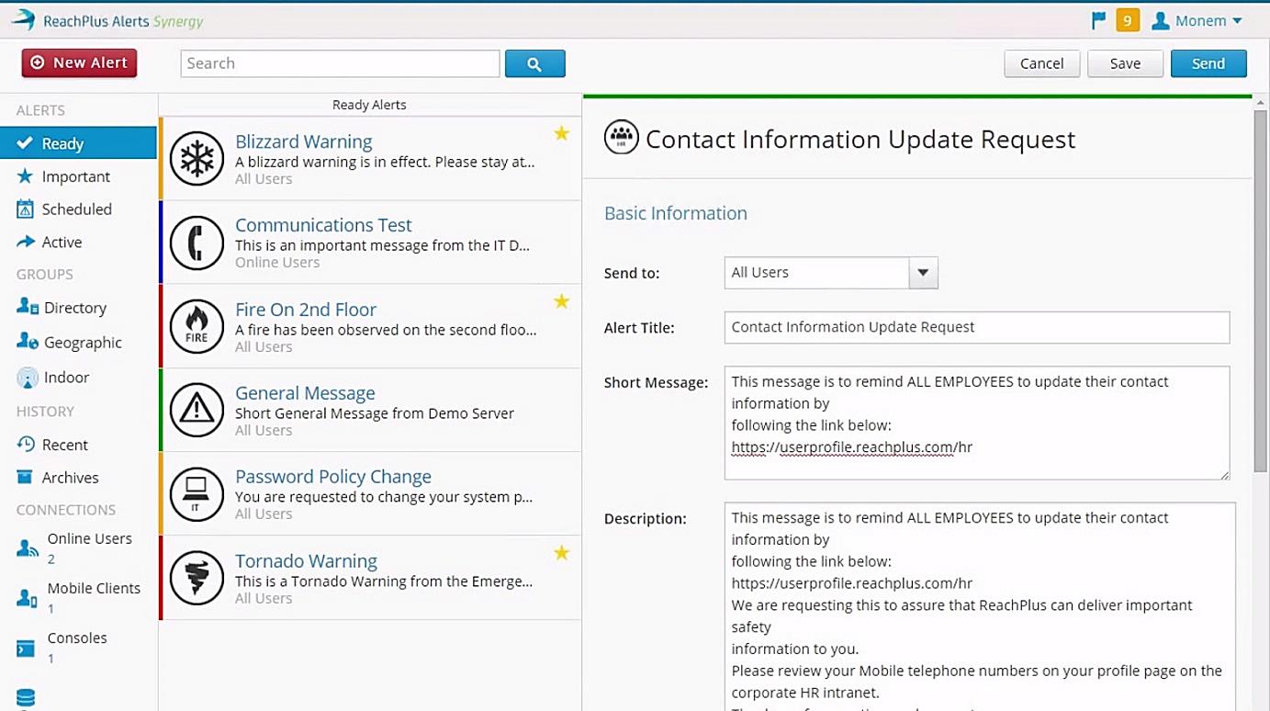Toggle the star on Blizzard Warning alert
1270x711 pixels.
[561, 133]
